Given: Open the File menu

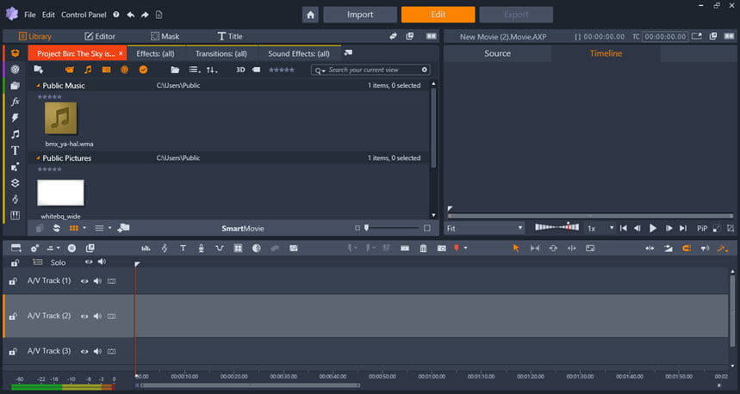Looking at the screenshot, I should [30, 15].
